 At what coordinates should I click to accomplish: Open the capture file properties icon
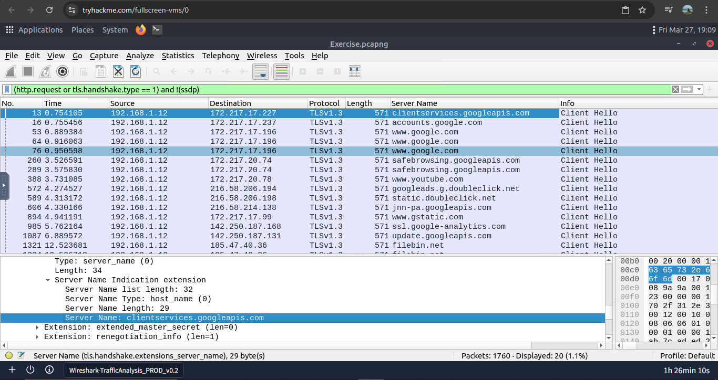coord(21,355)
